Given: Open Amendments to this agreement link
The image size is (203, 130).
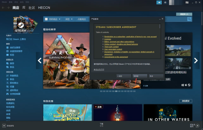Looking at the screenshot, I should click(x=116, y=57).
